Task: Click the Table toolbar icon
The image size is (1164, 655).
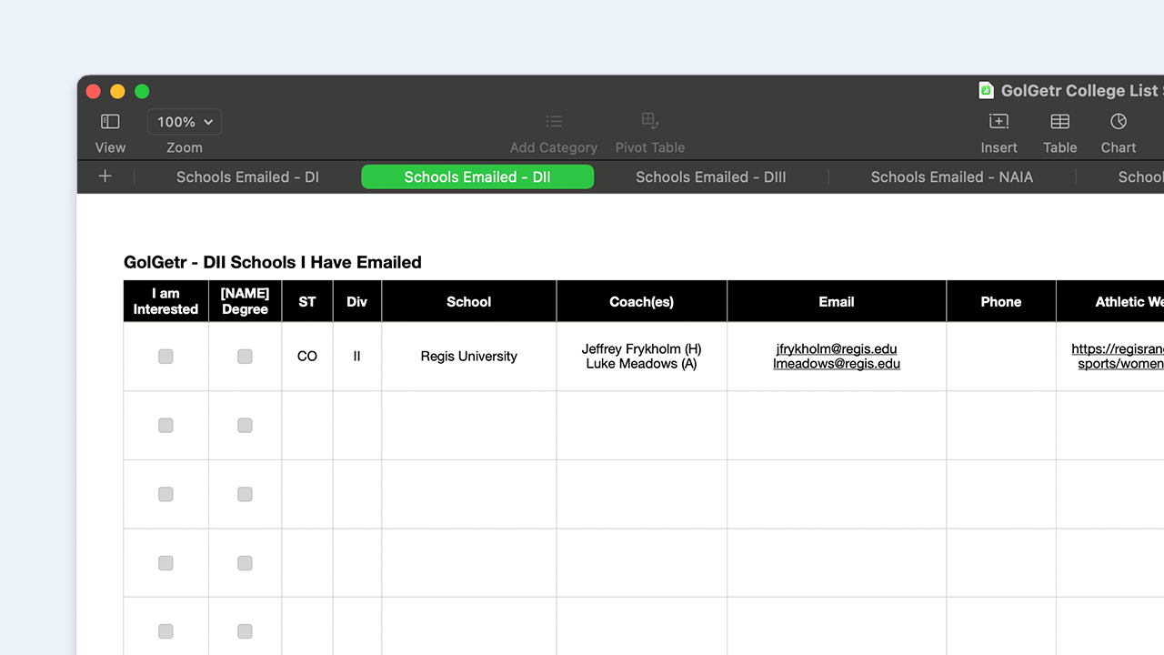Action: [1060, 121]
